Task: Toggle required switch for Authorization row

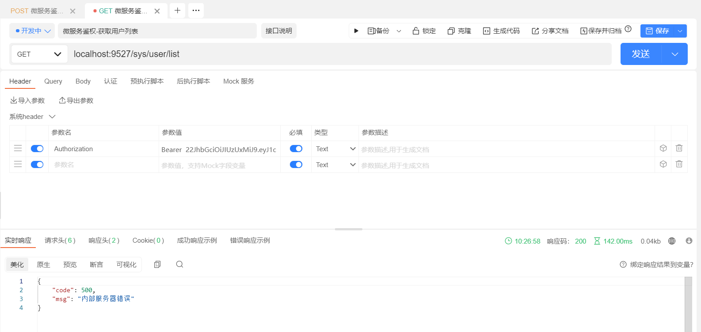Action: 296,149
